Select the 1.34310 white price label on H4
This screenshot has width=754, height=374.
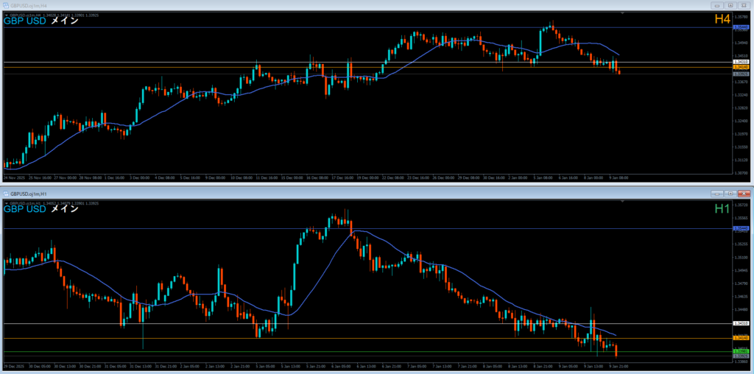(741, 62)
